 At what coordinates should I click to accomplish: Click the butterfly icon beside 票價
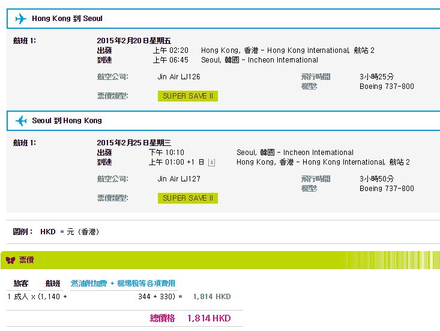[10, 260]
